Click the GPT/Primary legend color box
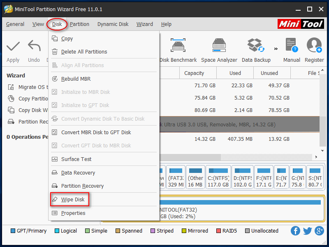 (x=13, y=231)
